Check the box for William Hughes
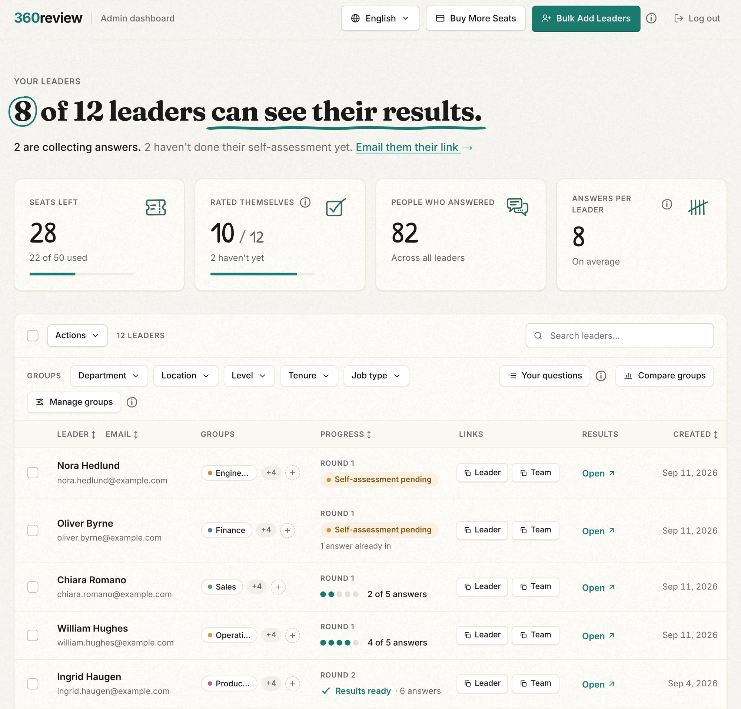 point(33,636)
